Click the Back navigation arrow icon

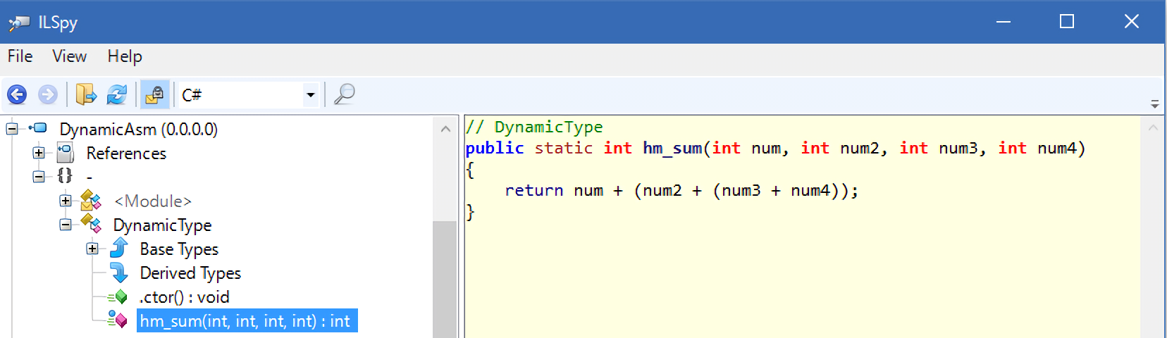[x=17, y=94]
